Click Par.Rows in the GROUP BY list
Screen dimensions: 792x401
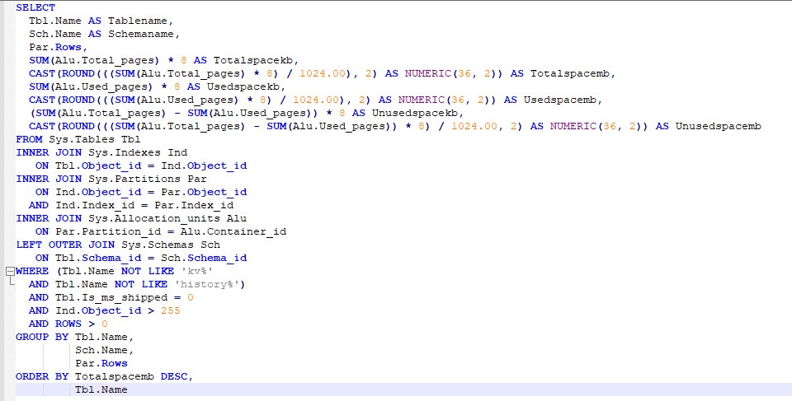click(101, 363)
